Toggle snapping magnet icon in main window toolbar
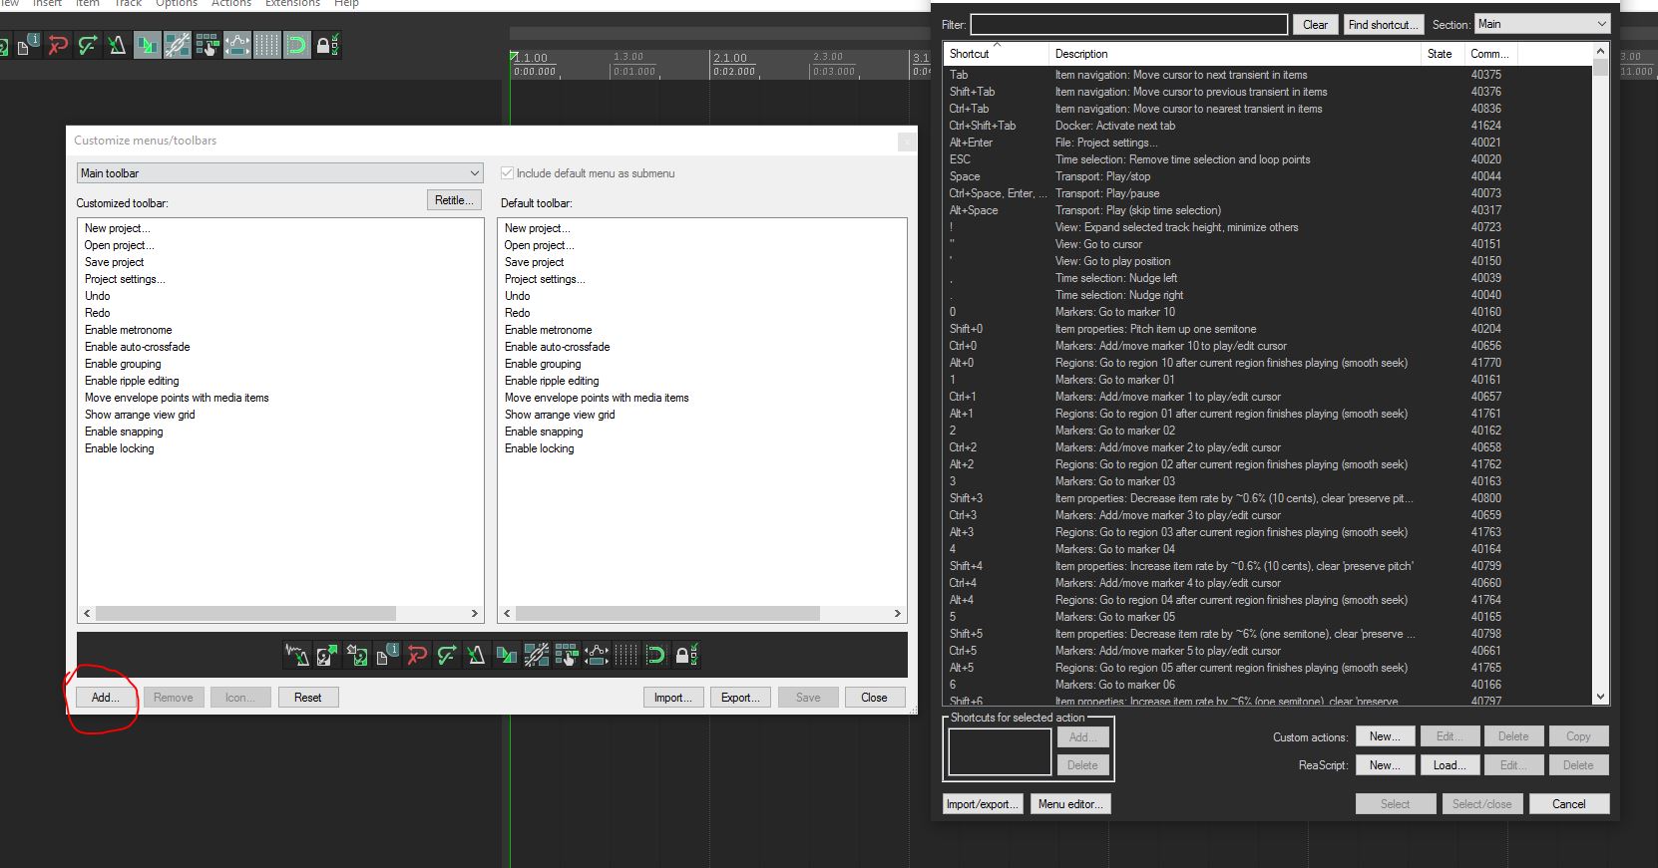This screenshot has width=1658, height=868. (297, 45)
